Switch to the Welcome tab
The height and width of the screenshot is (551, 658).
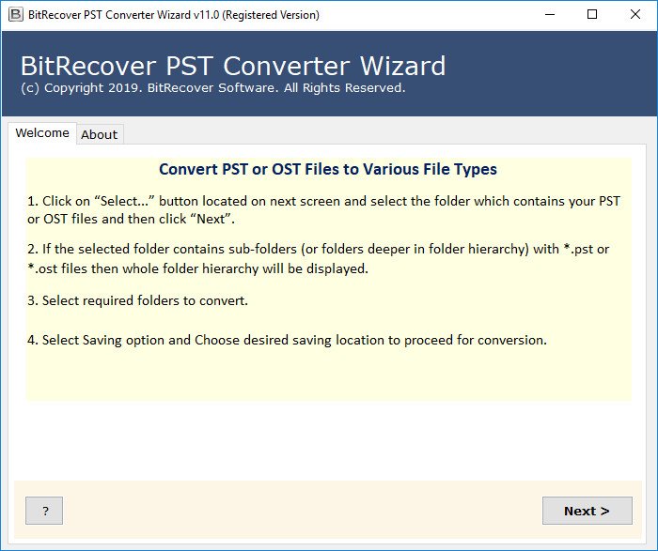coord(42,133)
